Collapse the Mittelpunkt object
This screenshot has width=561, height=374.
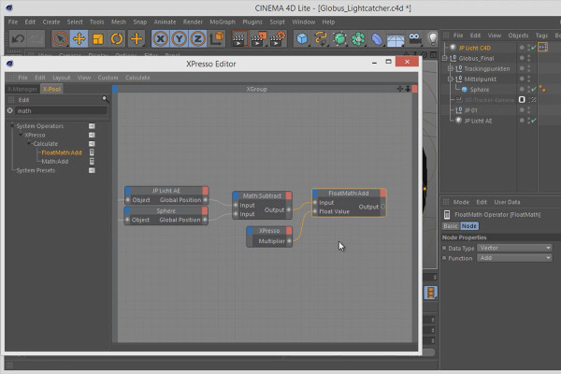click(x=451, y=79)
